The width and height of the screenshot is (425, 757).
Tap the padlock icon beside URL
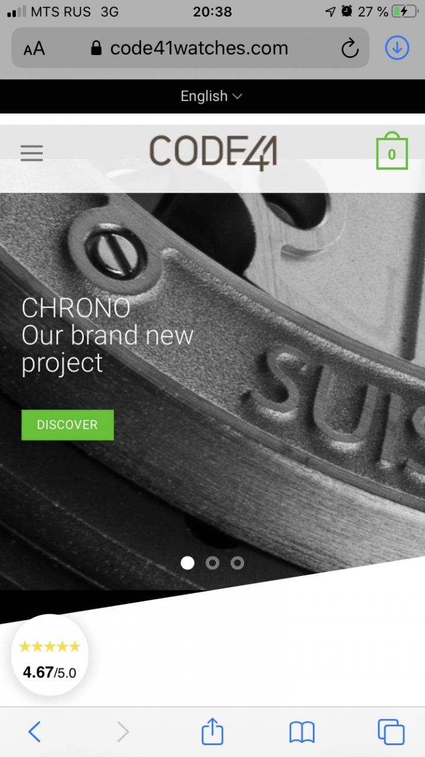96,48
